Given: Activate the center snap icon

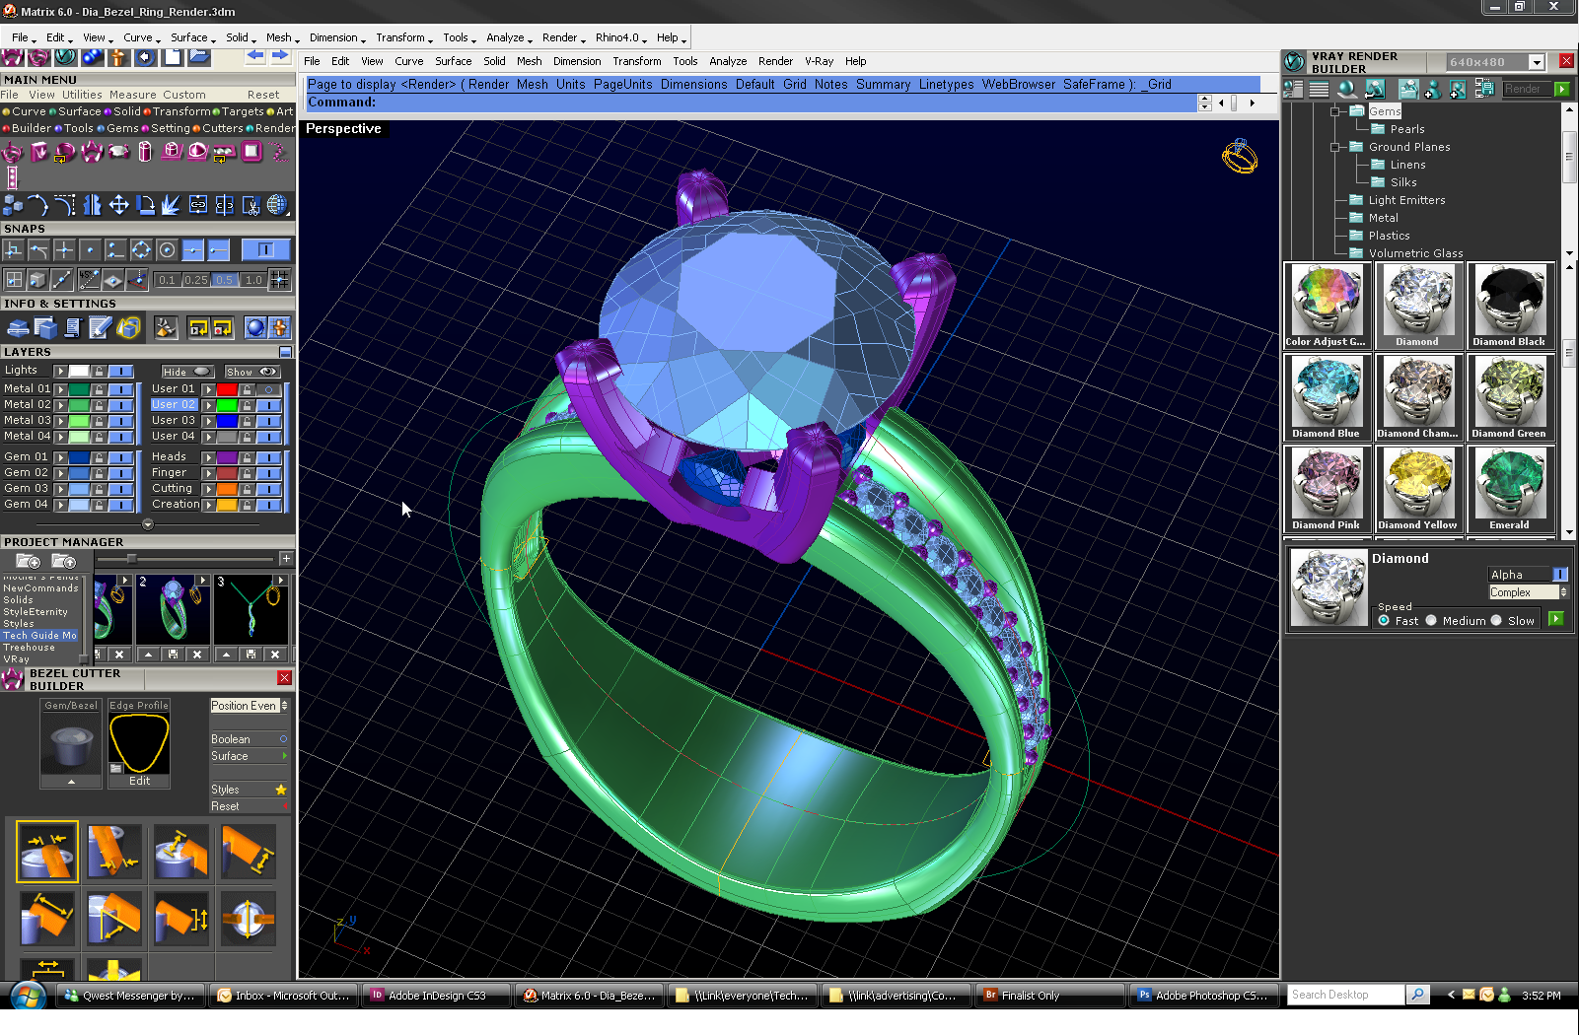Looking at the screenshot, I should [x=167, y=249].
